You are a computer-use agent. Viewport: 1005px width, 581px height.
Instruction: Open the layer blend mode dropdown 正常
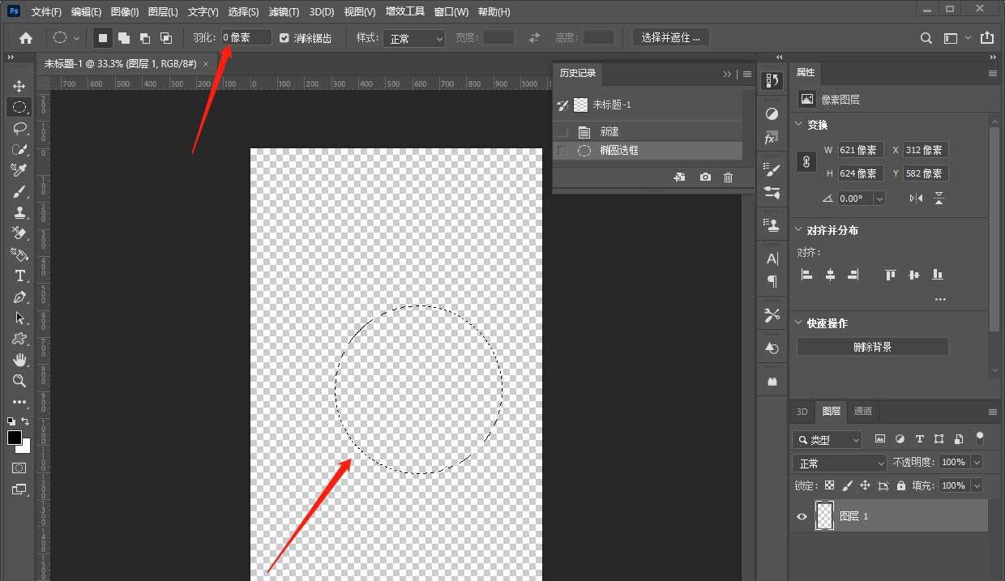tap(840, 464)
